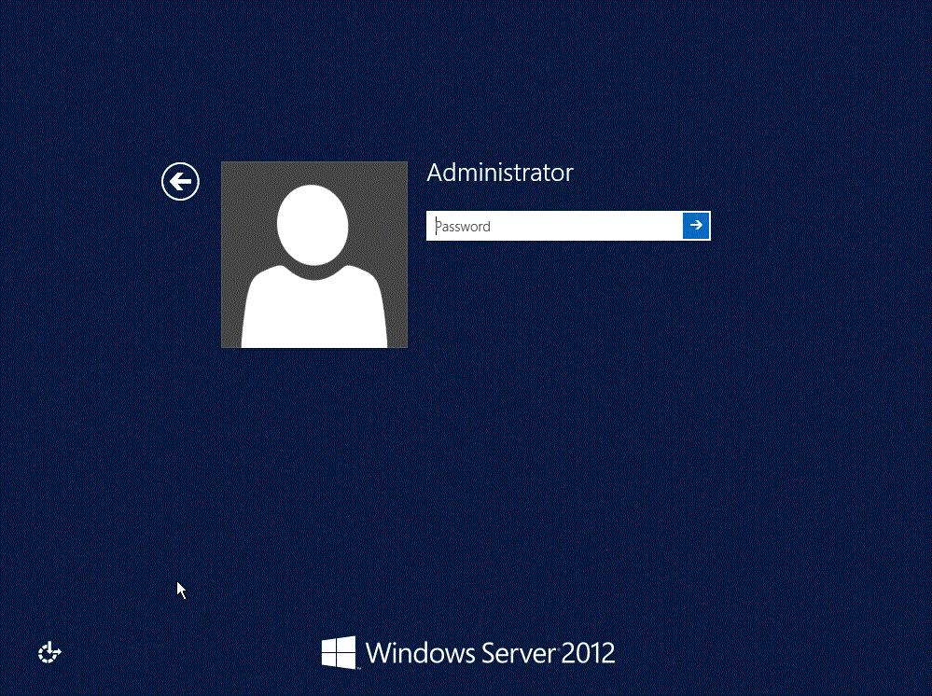Screen dimensions: 932x696
Task: Click the arrow inside the password box
Action: [x=696, y=225]
